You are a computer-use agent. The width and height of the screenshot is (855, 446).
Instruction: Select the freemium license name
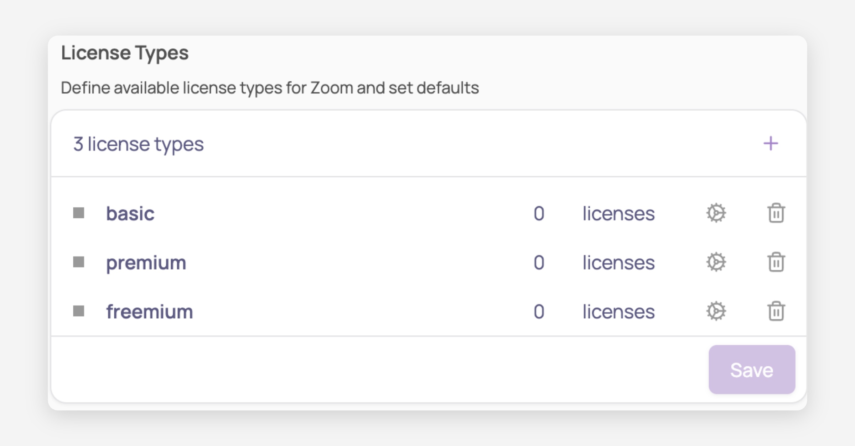point(150,312)
